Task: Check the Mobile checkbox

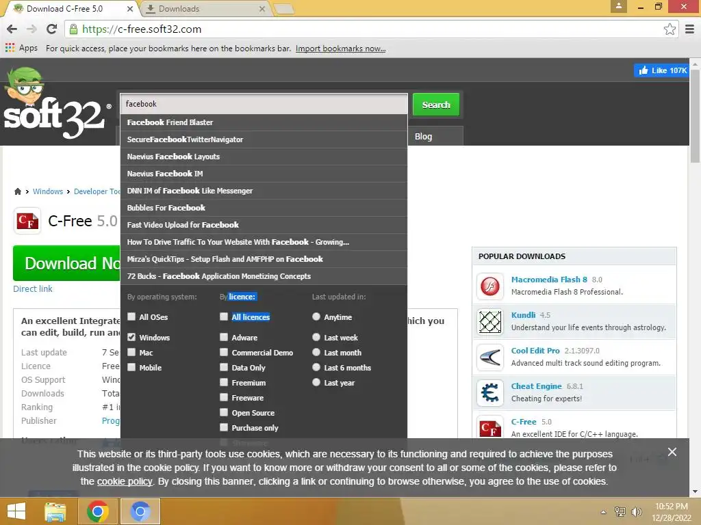Action: pyautogui.click(x=131, y=367)
